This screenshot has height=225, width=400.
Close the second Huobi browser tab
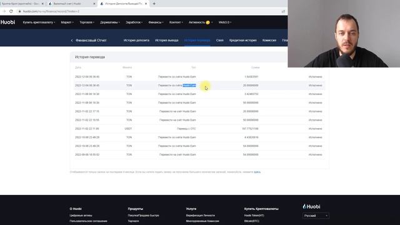pos(94,4)
